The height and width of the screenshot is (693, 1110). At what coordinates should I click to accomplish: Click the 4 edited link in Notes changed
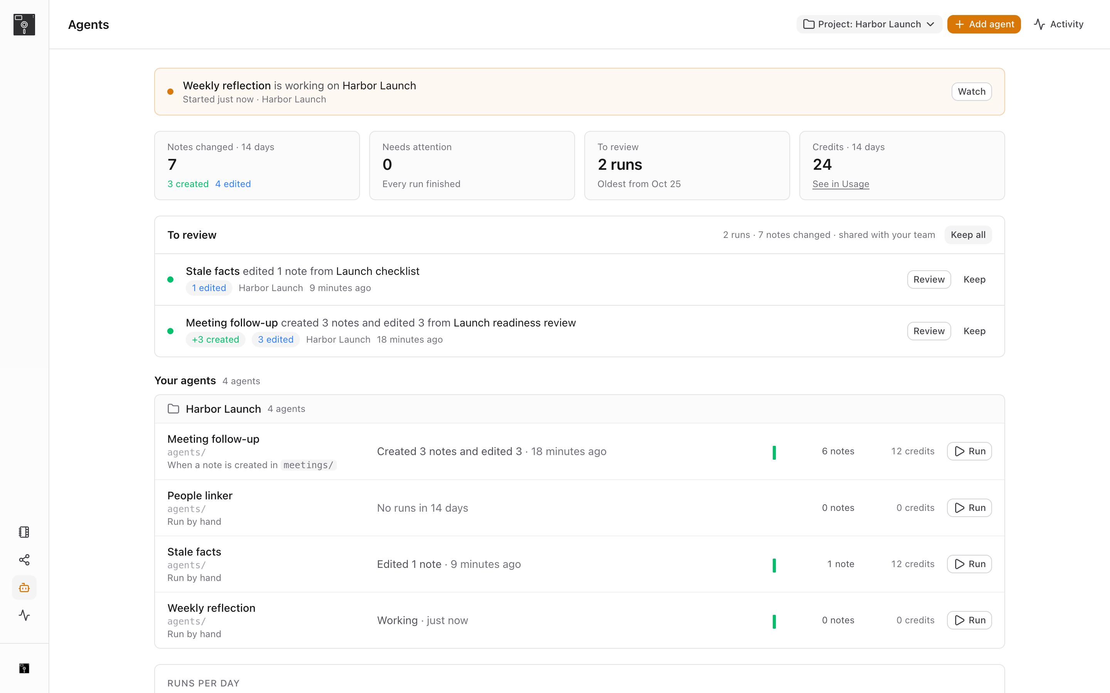coord(233,184)
